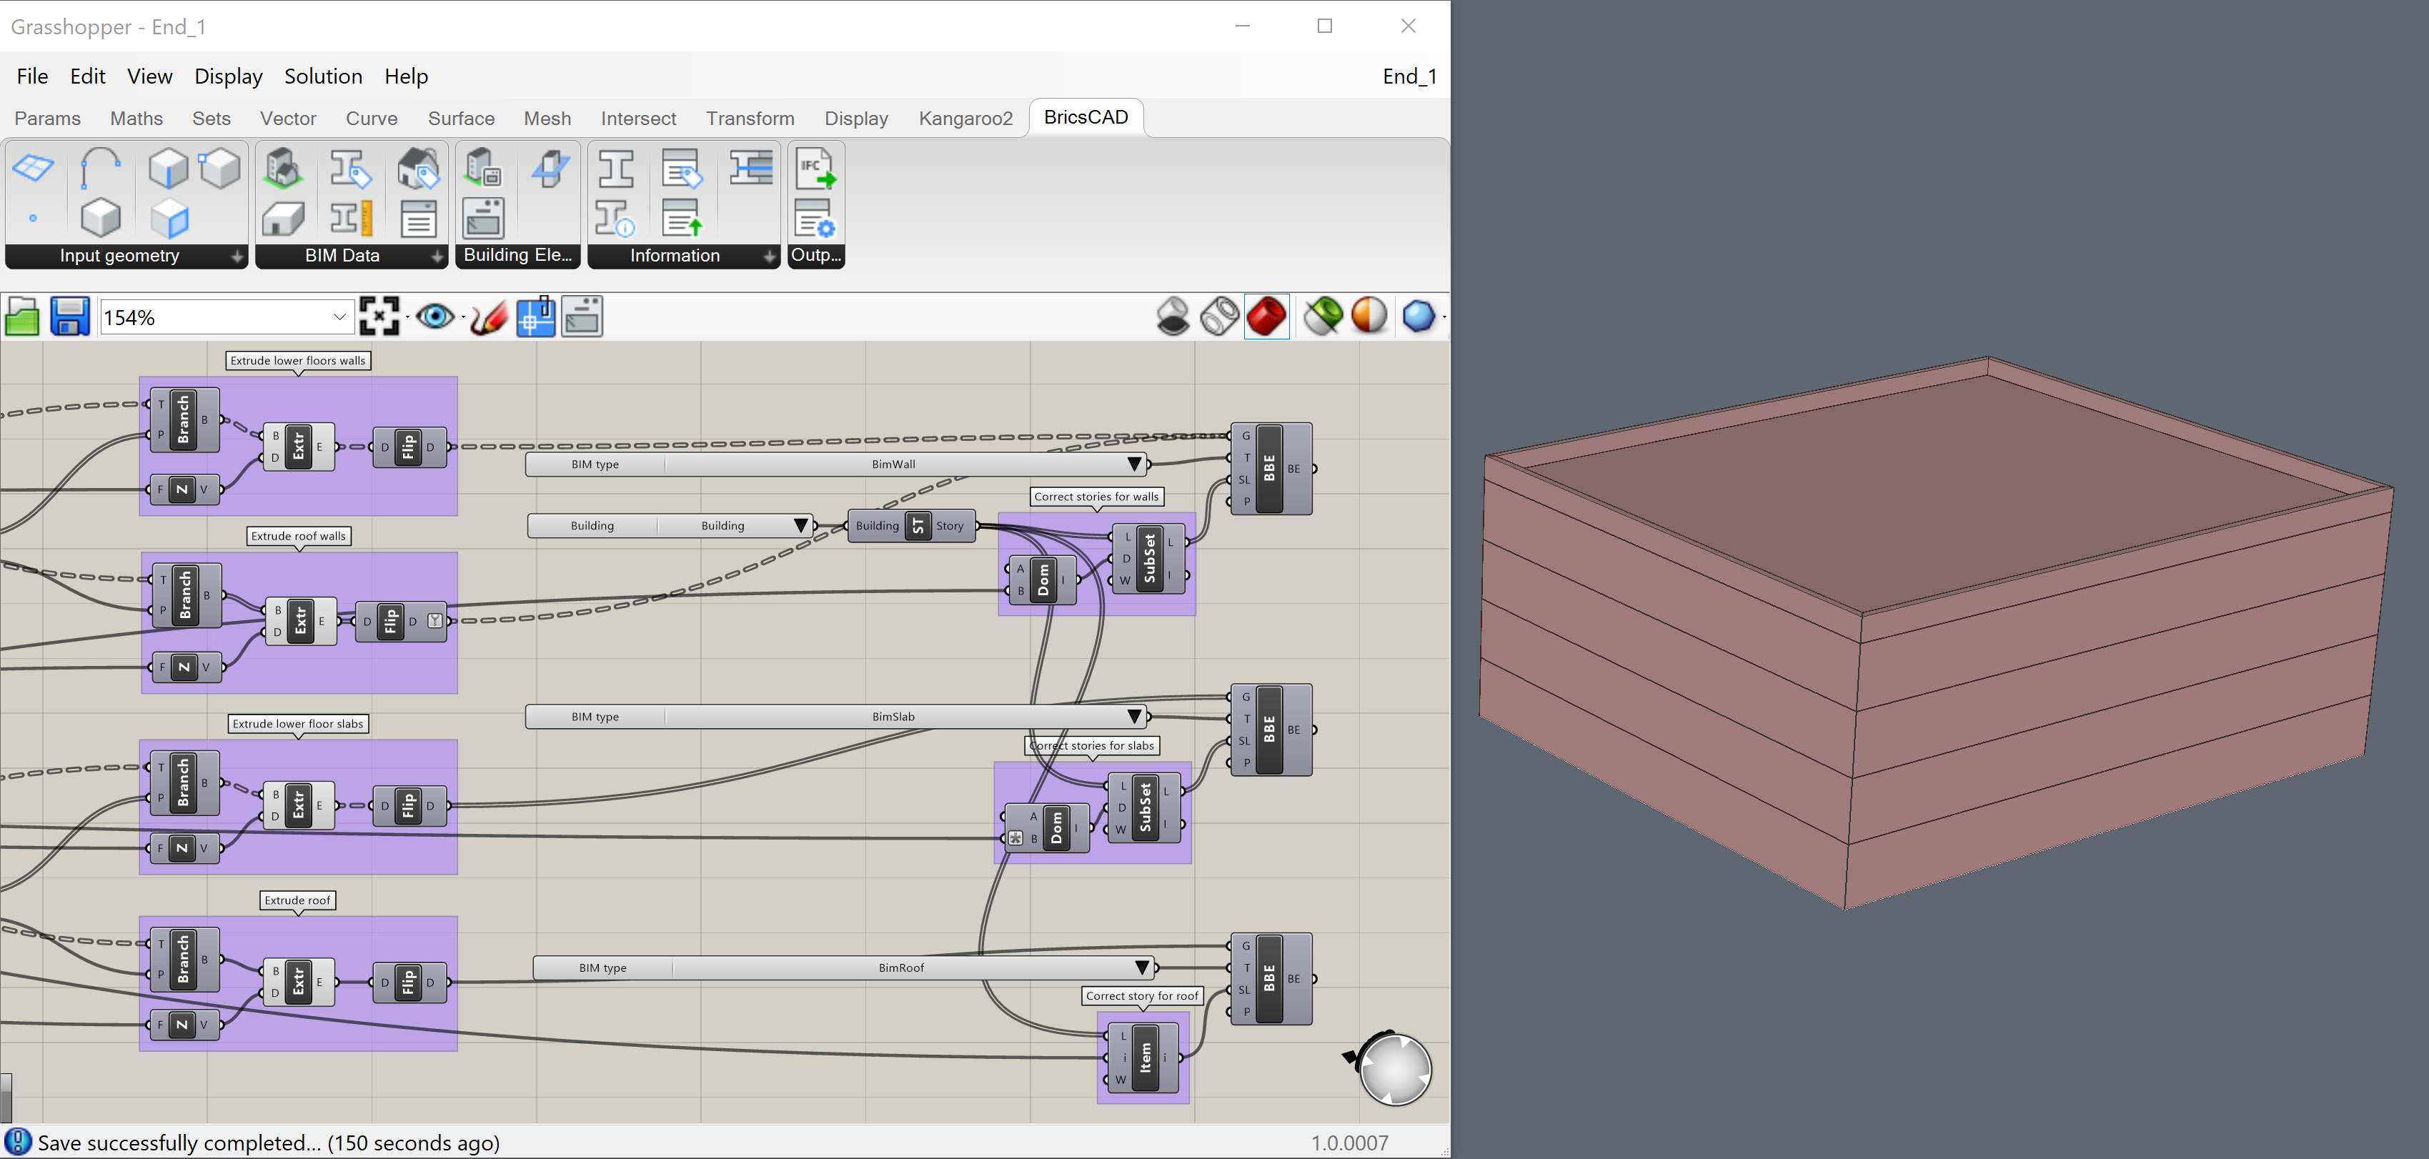Viewport: 2429px width, 1159px height.
Task: Enable shaded red preview mode
Action: [x=1266, y=317]
